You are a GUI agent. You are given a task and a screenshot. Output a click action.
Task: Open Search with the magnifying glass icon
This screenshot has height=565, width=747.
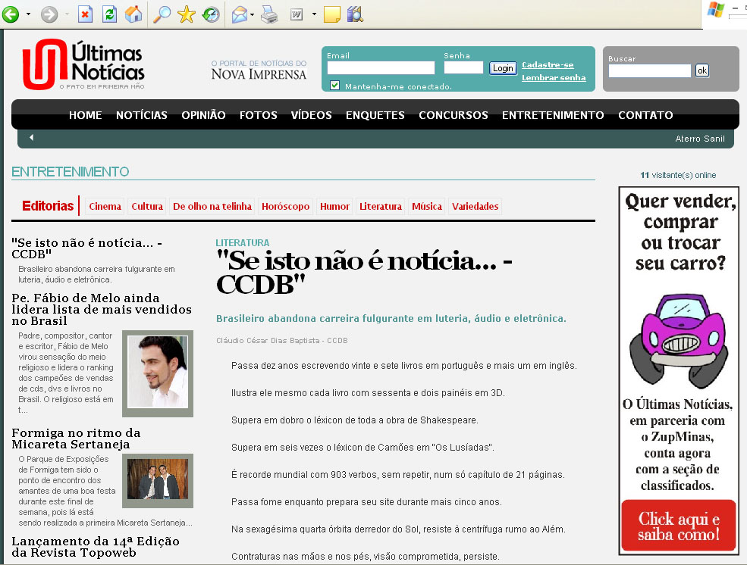pyautogui.click(x=162, y=14)
